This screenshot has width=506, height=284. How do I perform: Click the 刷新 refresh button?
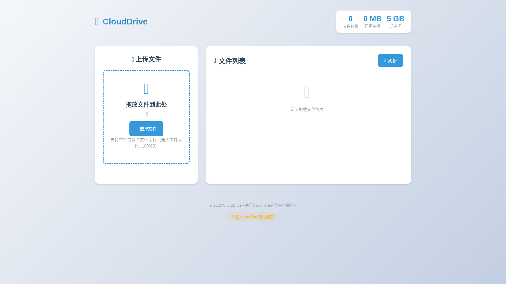point(390,60)
